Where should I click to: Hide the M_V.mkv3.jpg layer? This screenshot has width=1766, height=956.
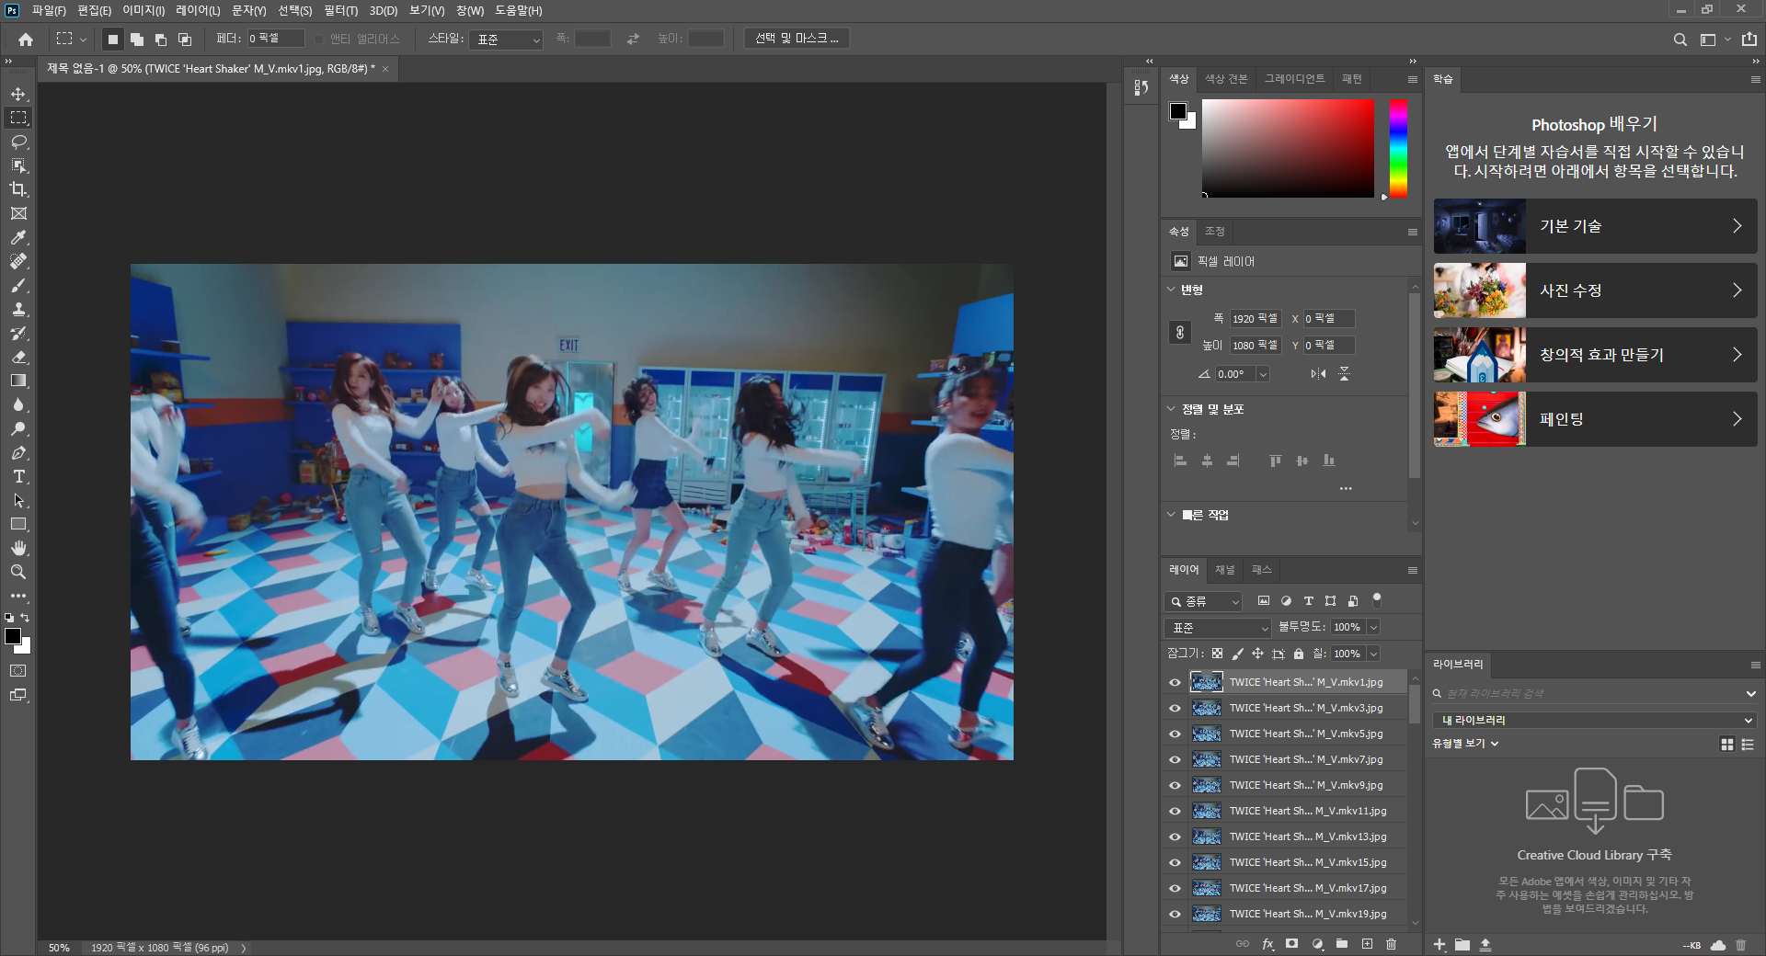1175,708
